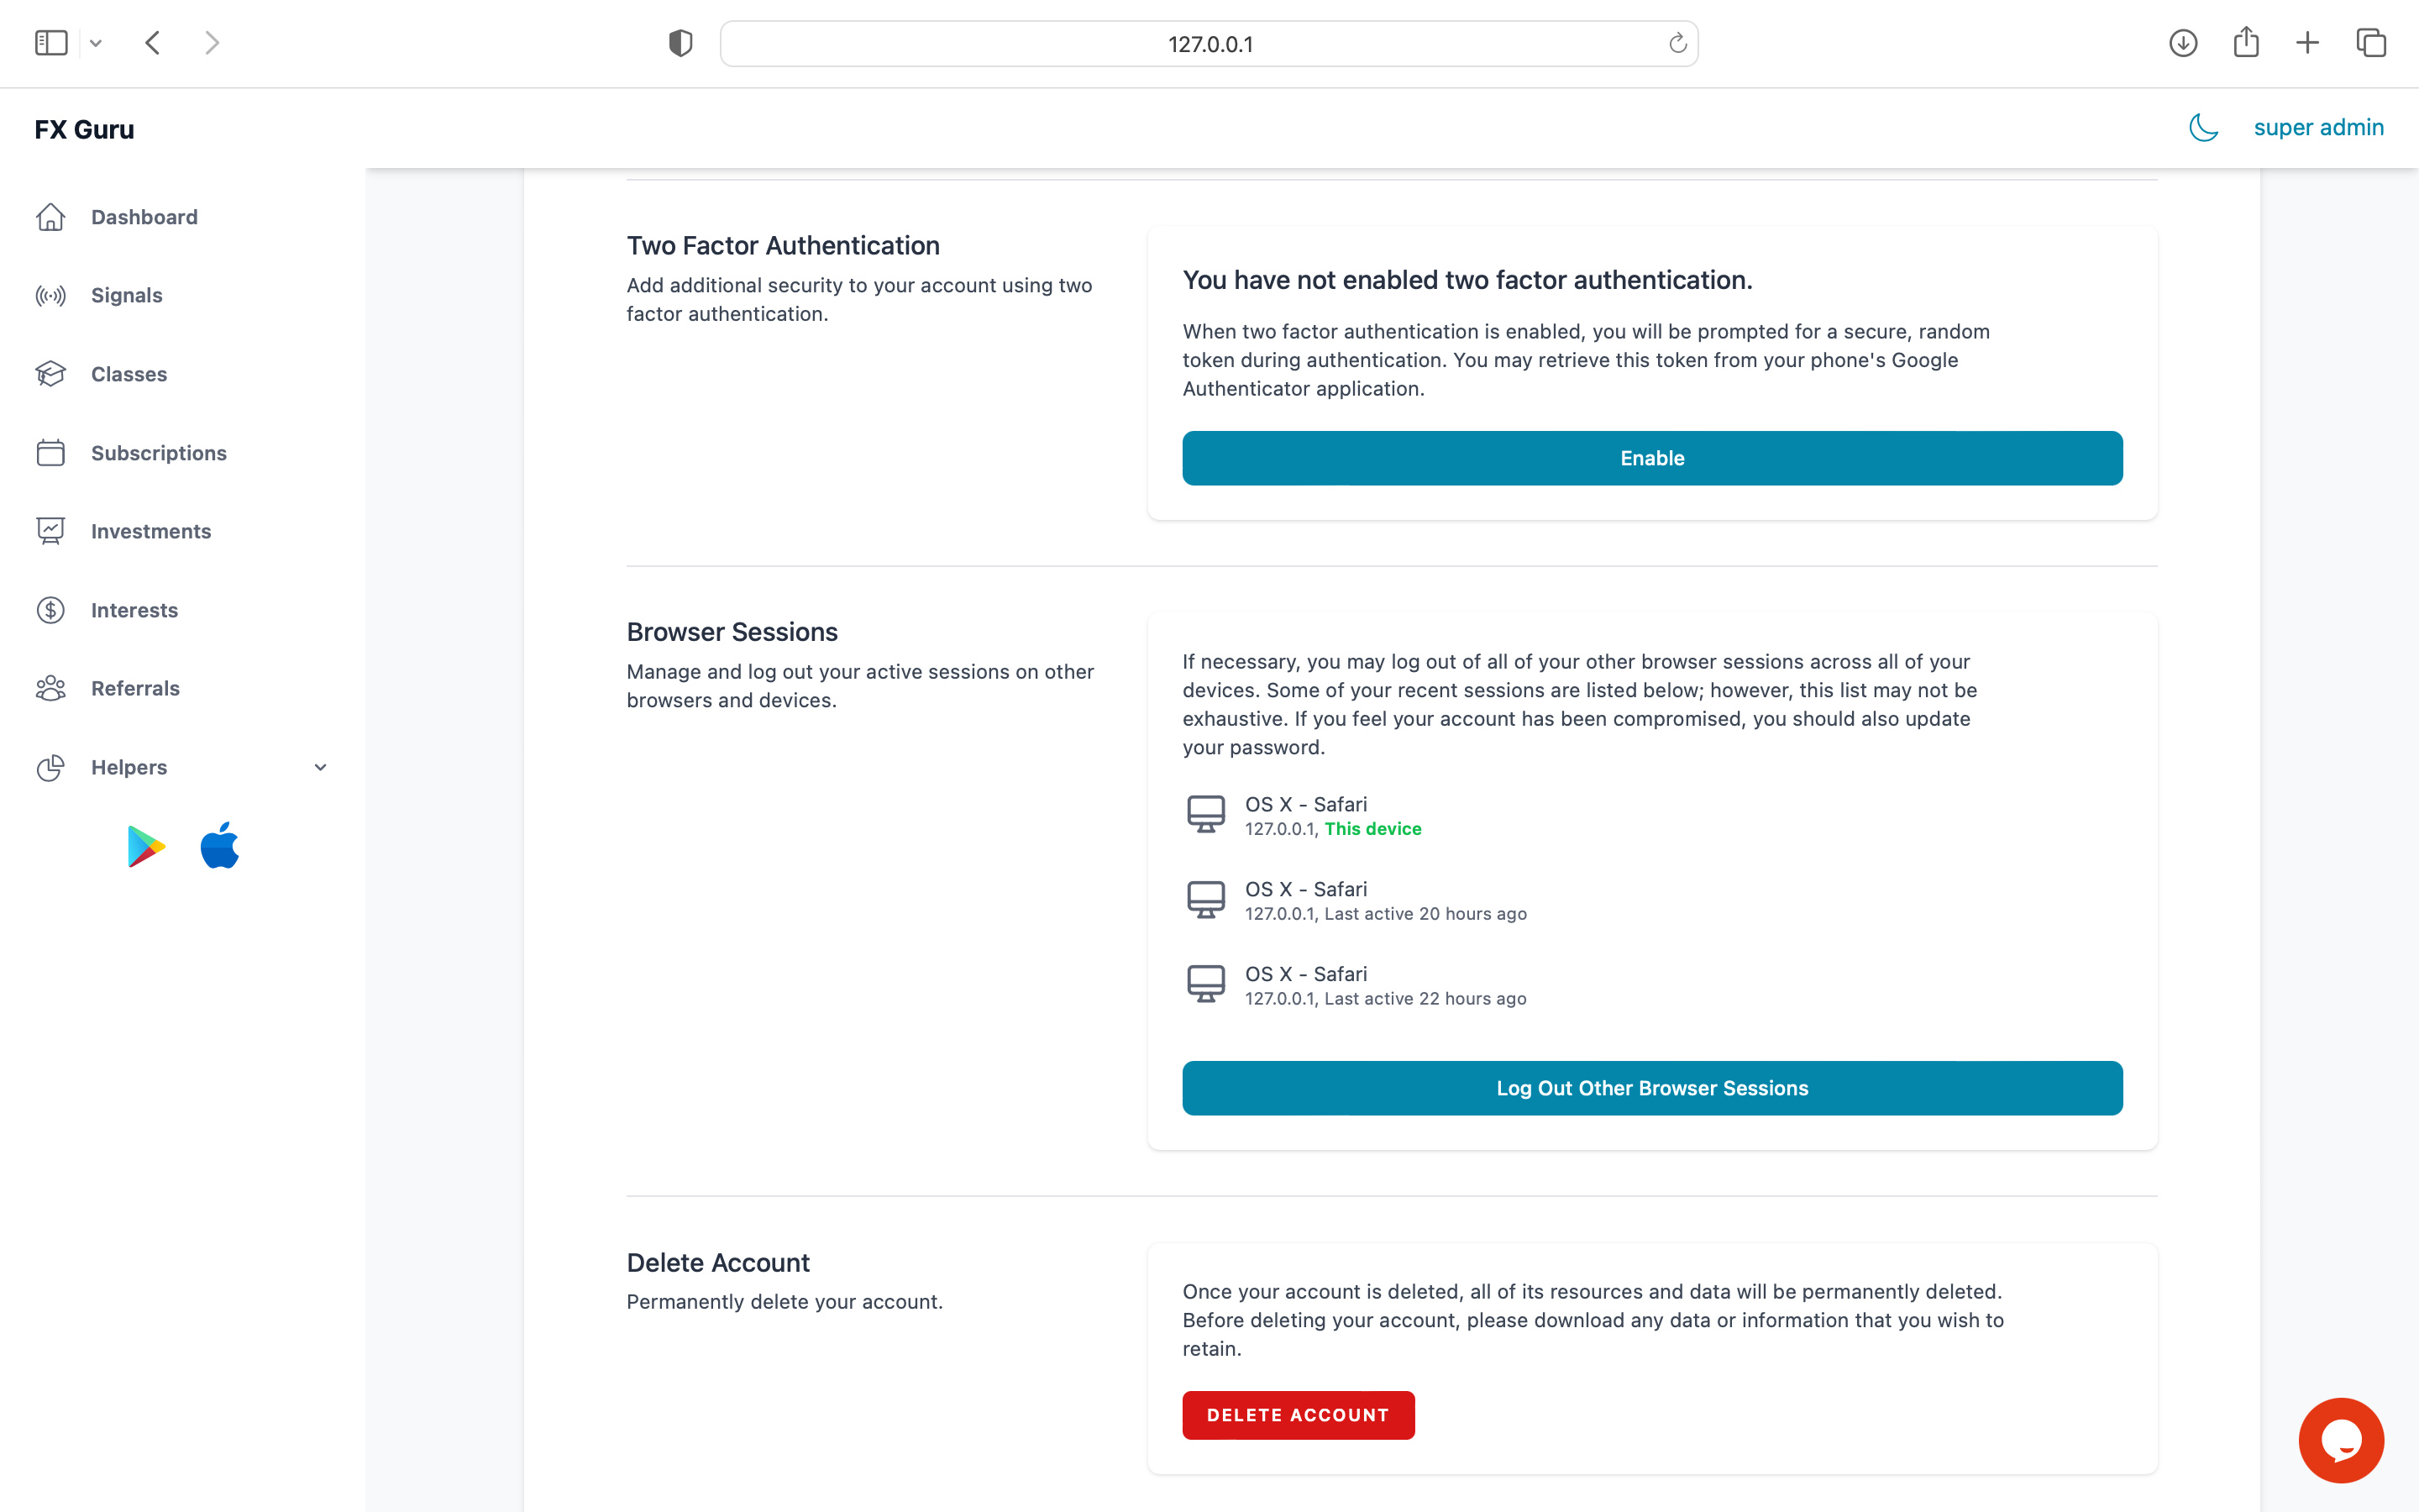This screenshot has height=1512, width=2419.
Task: Open the super admin user dropdown
Action: click(x=2318, y=128)
